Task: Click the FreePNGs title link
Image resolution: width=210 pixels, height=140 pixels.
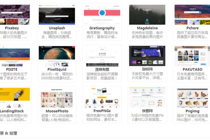Action: [x=102, y=111]
